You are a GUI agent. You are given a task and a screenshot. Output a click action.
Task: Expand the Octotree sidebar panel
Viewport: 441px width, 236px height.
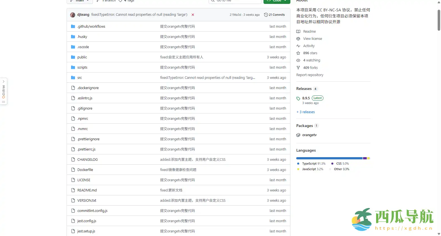coord(4,91)
